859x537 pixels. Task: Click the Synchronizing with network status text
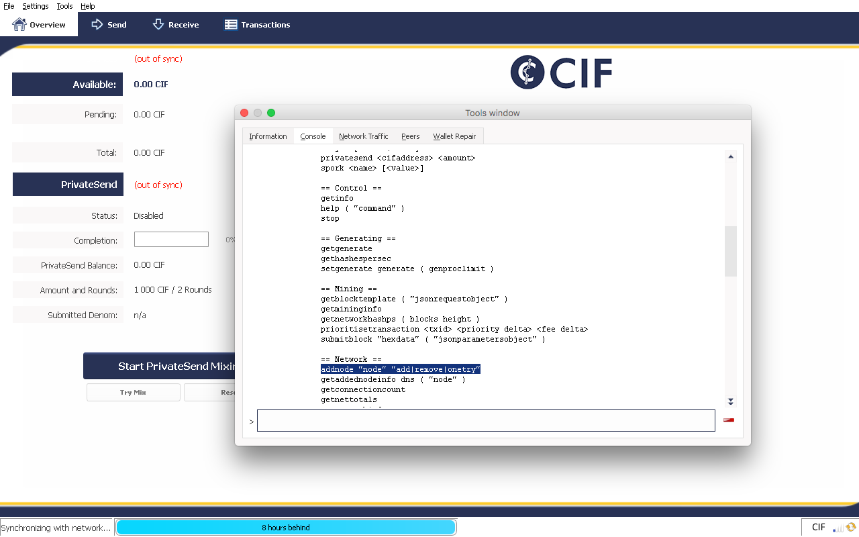point(56,528)
